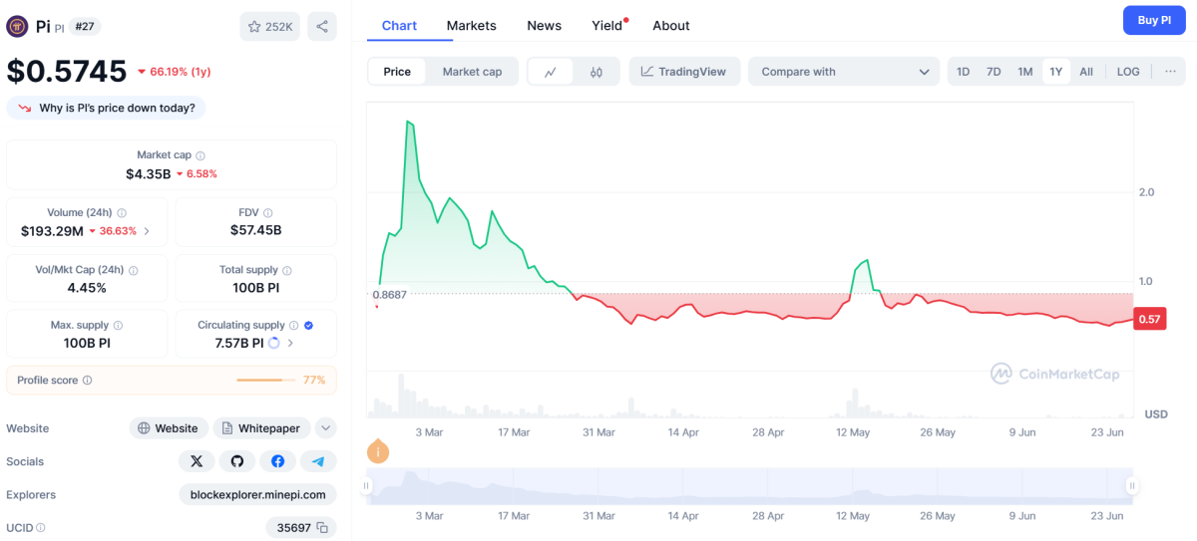The width and height of the screenshot is (1197, 541).
Task: Open Compare with dropdown
Action: click(x=844, y=72)
